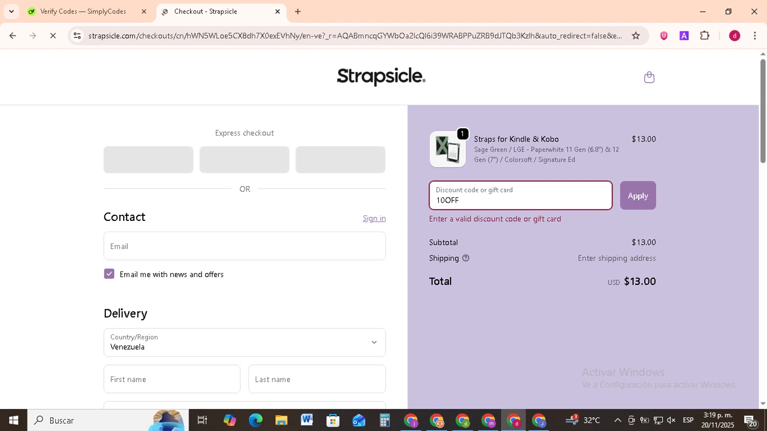Viewport: 767px width, 431px height.
Task: Open the Extensions puzzle-piece menu
Action: [x=705, y=36]
